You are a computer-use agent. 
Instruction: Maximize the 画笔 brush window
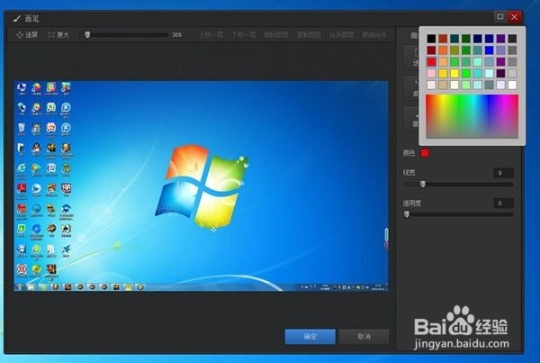pyautogui.click(x=500, y=16)
